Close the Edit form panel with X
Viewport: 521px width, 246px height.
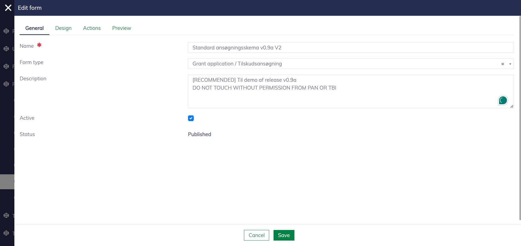click(8, 8)
